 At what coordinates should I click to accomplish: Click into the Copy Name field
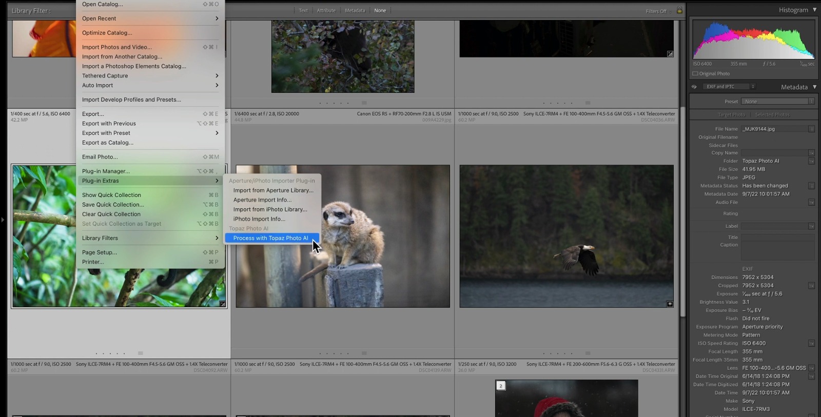774,153
